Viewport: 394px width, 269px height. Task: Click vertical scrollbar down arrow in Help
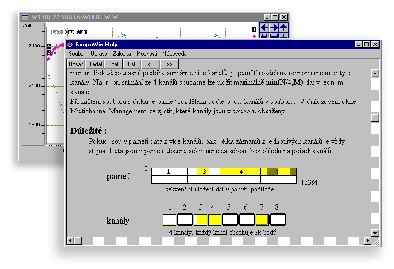pos(375,233)
